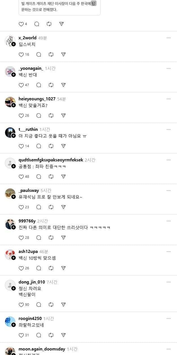Click 999766y's profile picture

tap(10, 224)
